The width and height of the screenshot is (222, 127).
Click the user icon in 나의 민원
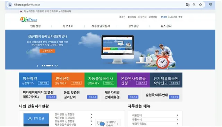30,118
